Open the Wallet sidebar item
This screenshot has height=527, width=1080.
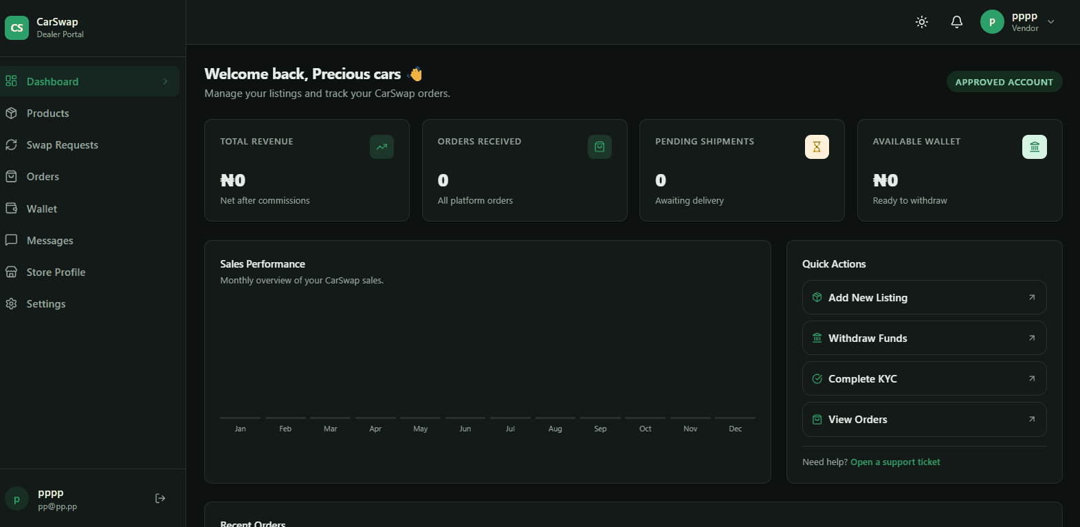click(x=89, y=208)
